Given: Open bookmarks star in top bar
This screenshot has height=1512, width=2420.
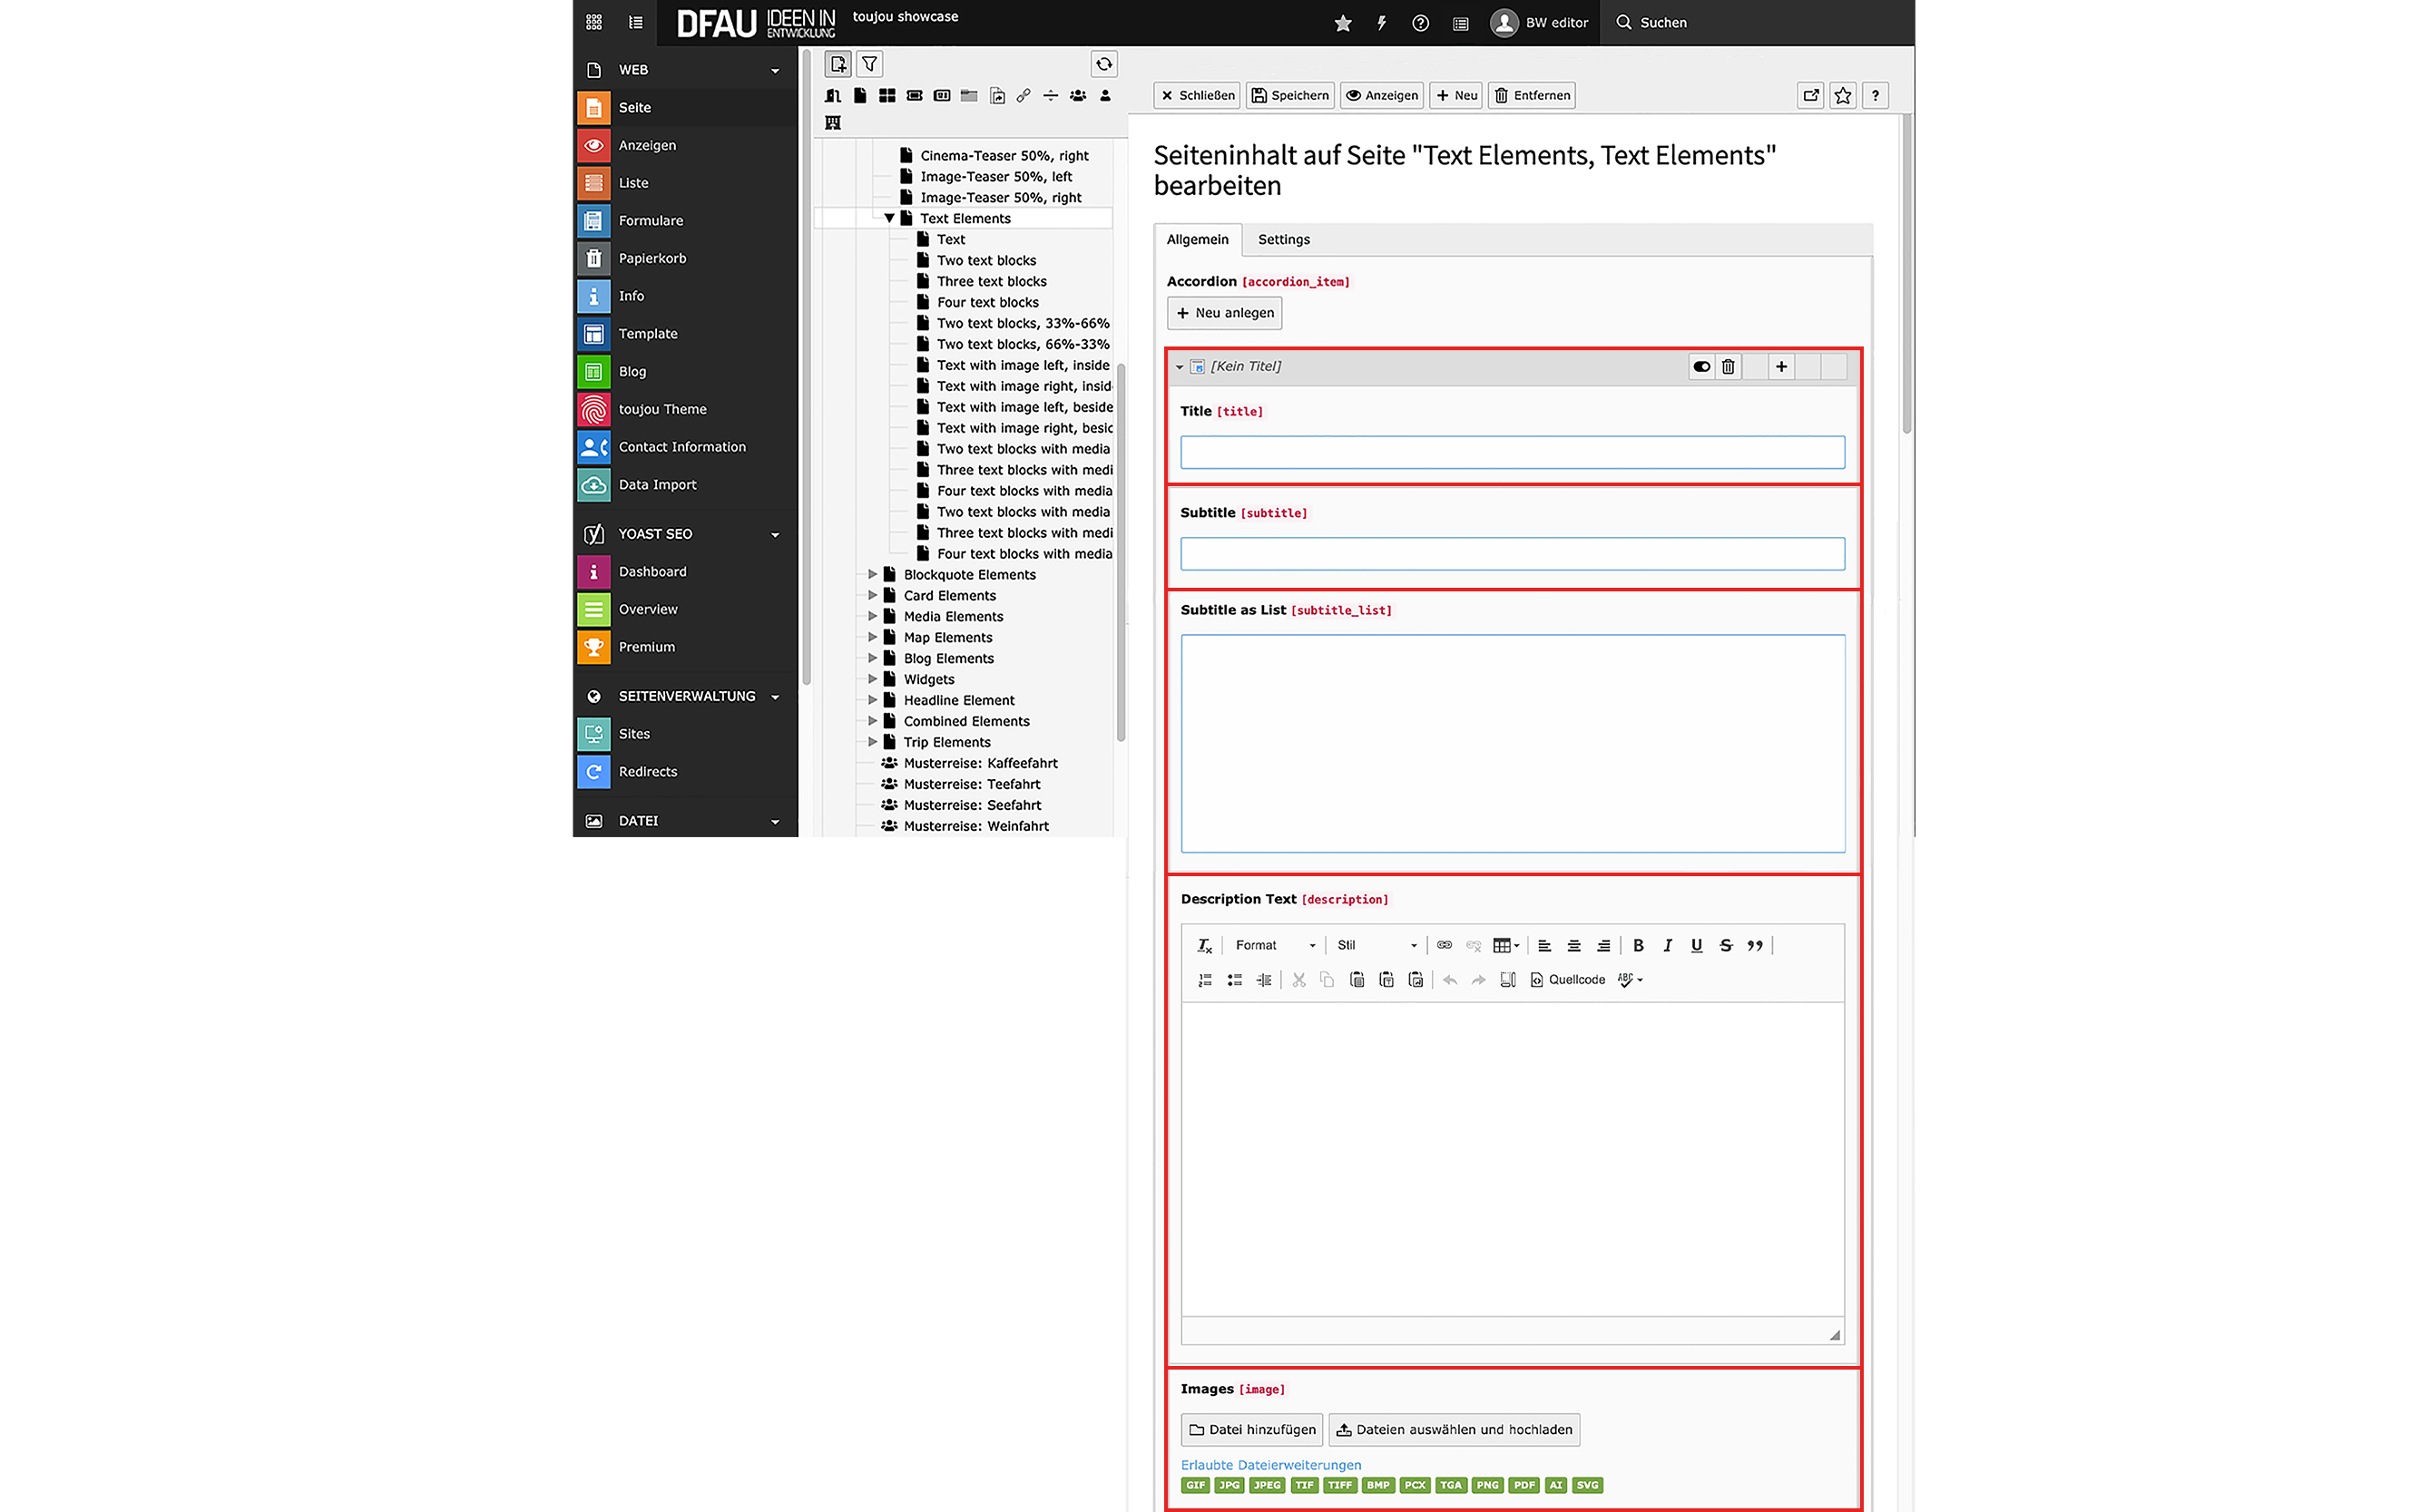Looking at the screenshot, I should 1343,23.
